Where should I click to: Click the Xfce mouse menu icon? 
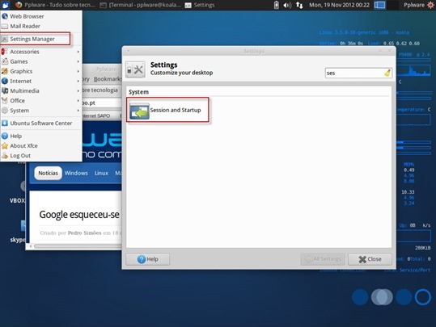[x=6, y=5]
